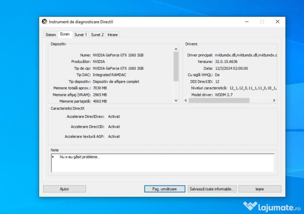Viewport: 304px width, 214px height.
Task: Click the Accelerare textură AGP Activat status
Action: [x=114, y=137]
